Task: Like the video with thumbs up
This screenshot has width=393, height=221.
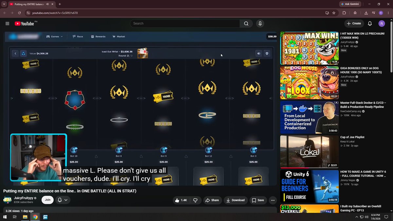Action: tap(182, 200)
